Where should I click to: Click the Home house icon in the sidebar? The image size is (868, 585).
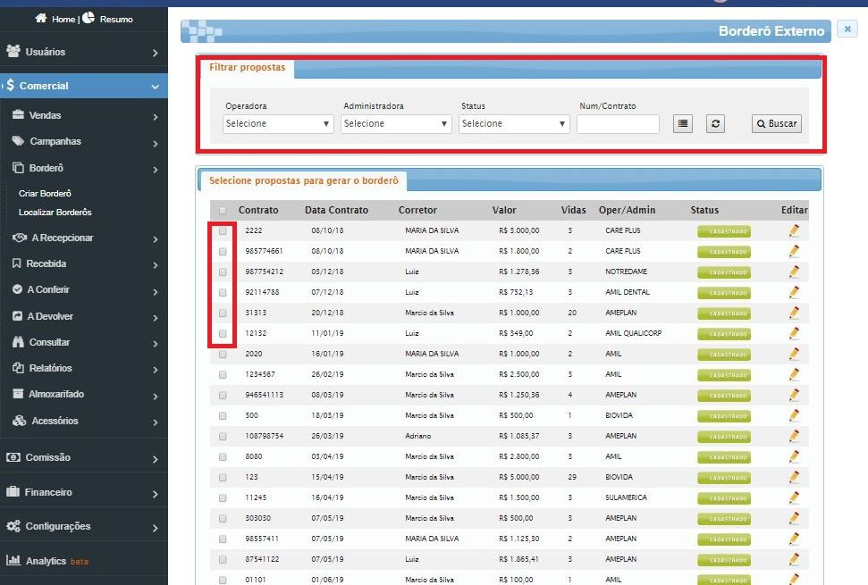point(40,18)
